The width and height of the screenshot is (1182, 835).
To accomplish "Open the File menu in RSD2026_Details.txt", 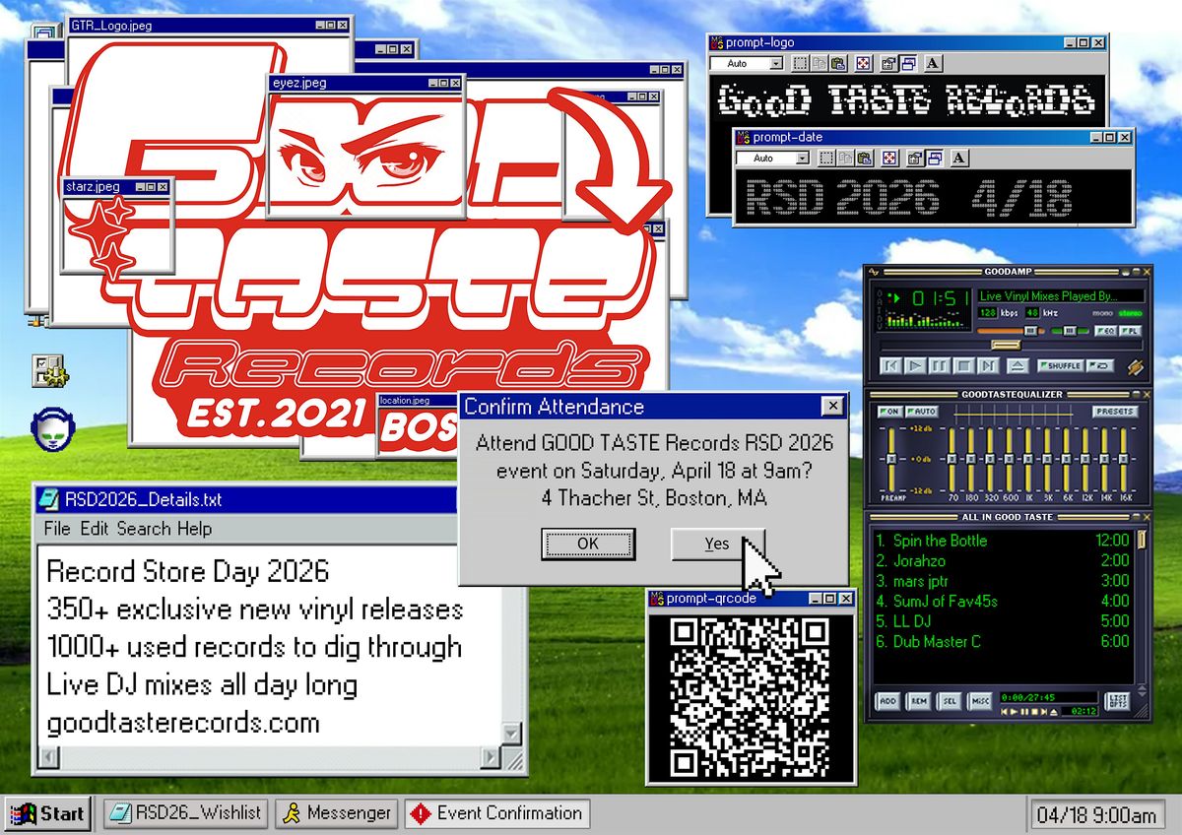I will (57, 529).
